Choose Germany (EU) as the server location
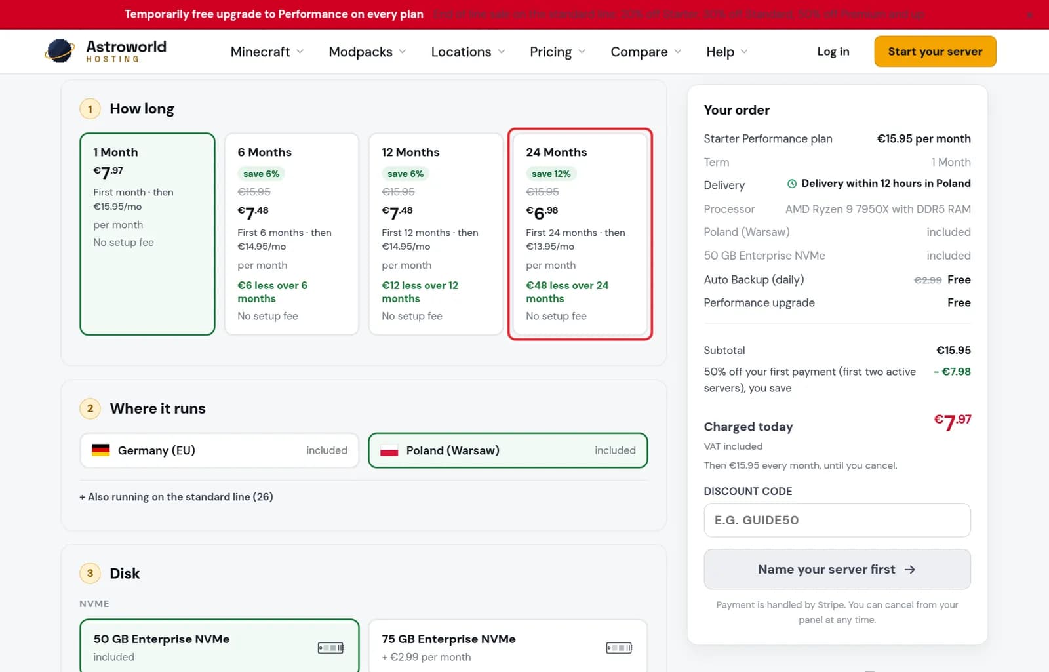The width and height of the screenshot is (1049, 672). [x=220, y=450]
